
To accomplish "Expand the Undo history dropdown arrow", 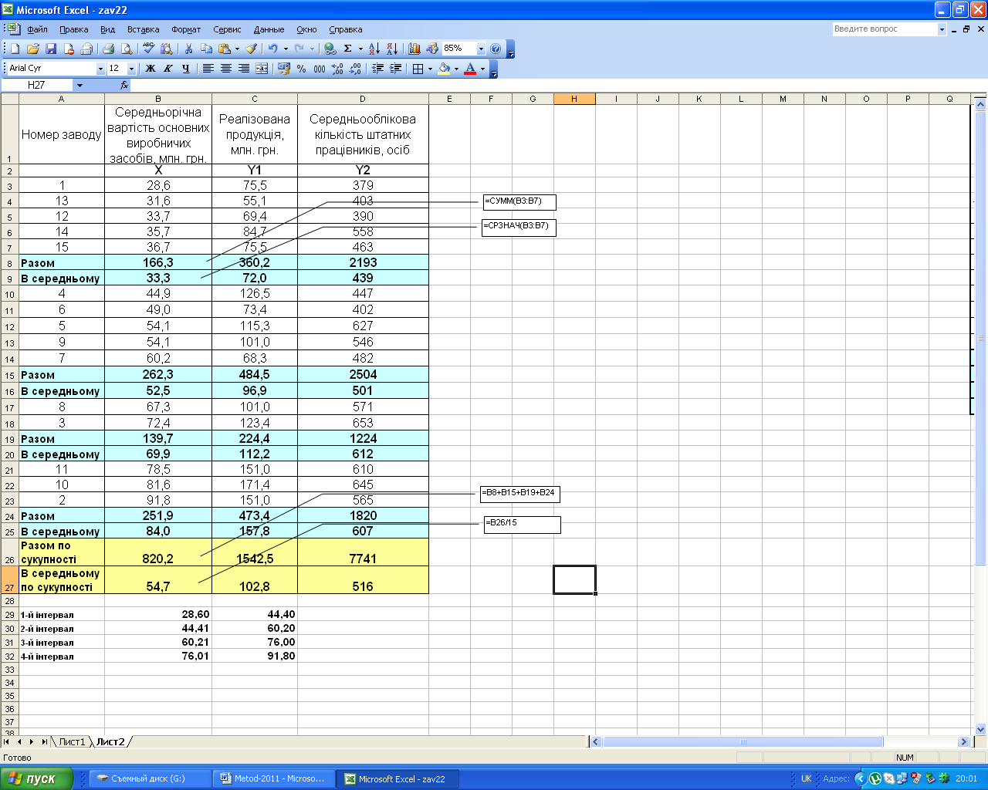I will (x=286, y=49).
